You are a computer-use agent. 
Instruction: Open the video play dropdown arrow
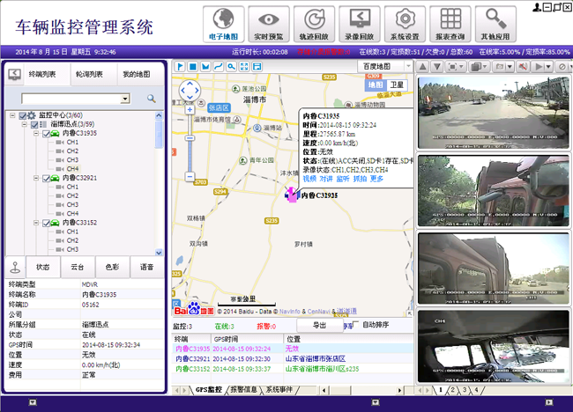[548, 66]
